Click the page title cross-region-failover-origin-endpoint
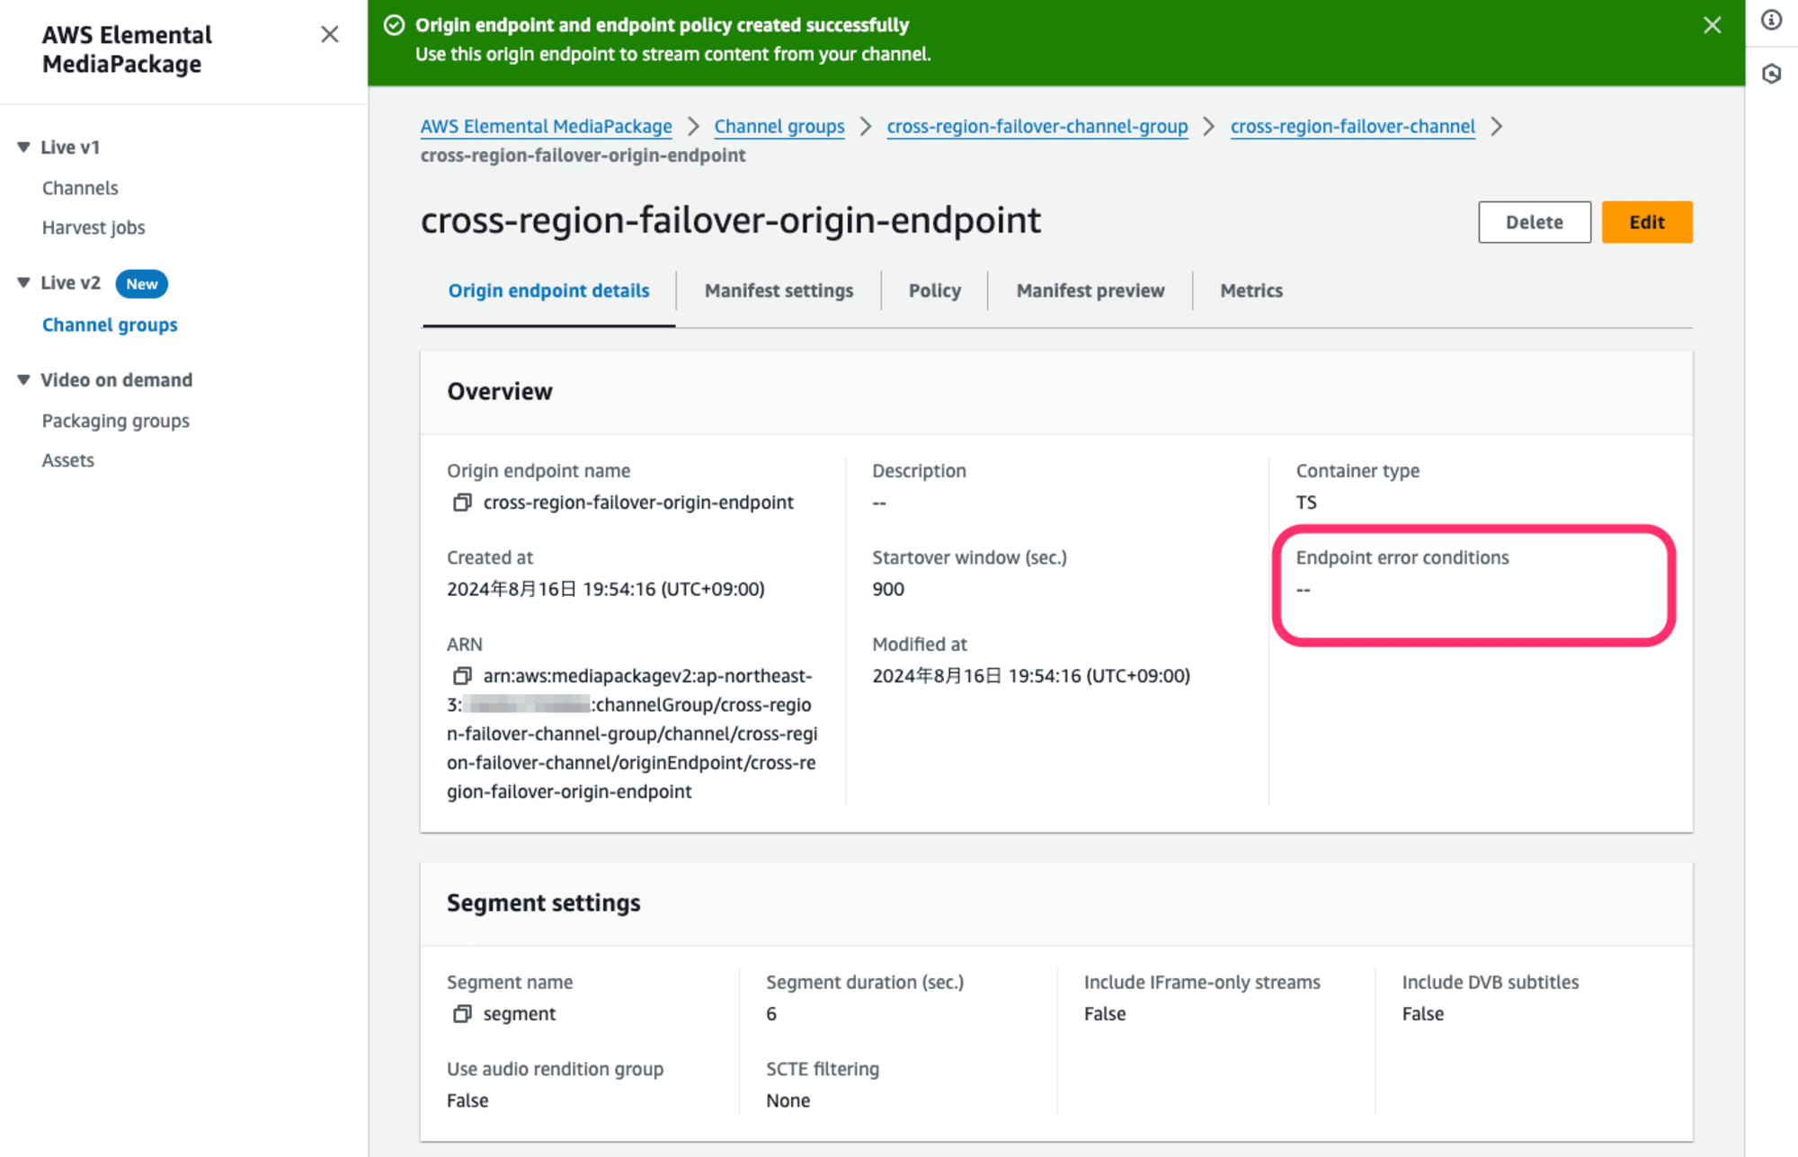The image size is (1798, 1157). [x=731, y=220]
